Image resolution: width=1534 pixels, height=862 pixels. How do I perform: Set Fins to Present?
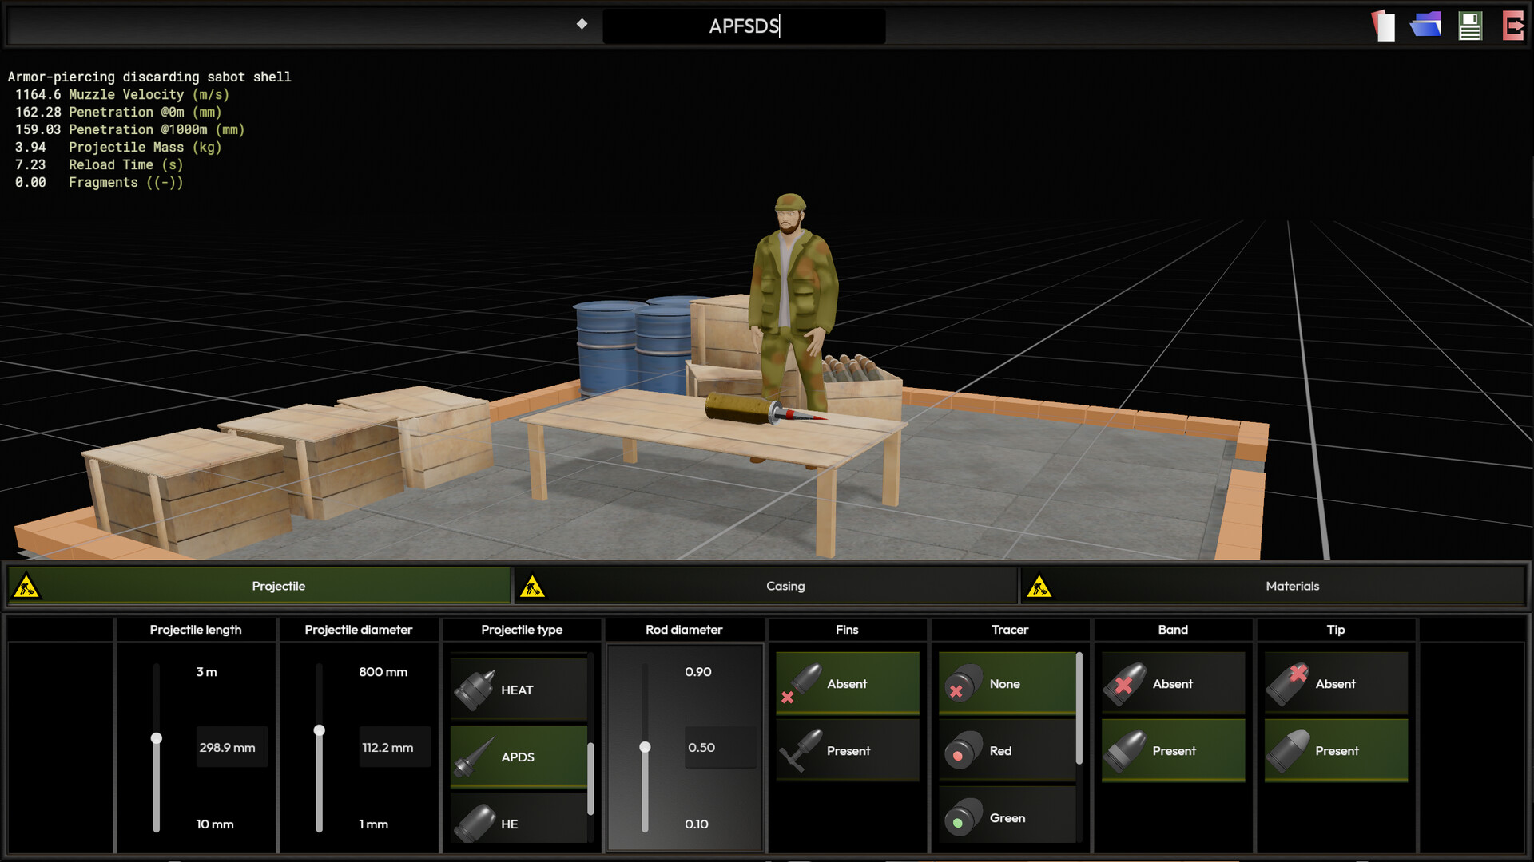[847, 750]
